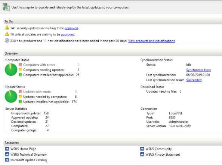Viewport: 222px width, 165px height.
Task: Start sync with Synchronize Now
Action: point(198,70)
